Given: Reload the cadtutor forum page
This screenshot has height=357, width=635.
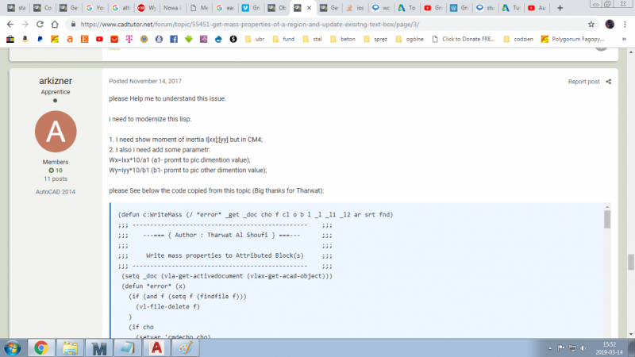Looking at the screenshot, I should [x=40, y=25].
